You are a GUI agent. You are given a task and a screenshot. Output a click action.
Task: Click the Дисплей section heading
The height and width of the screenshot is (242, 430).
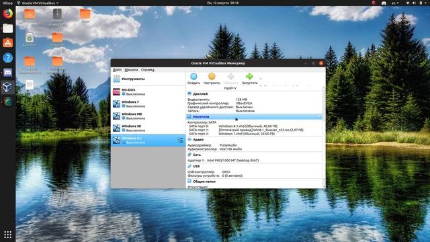pyautogui.click(x=200, y=94)
